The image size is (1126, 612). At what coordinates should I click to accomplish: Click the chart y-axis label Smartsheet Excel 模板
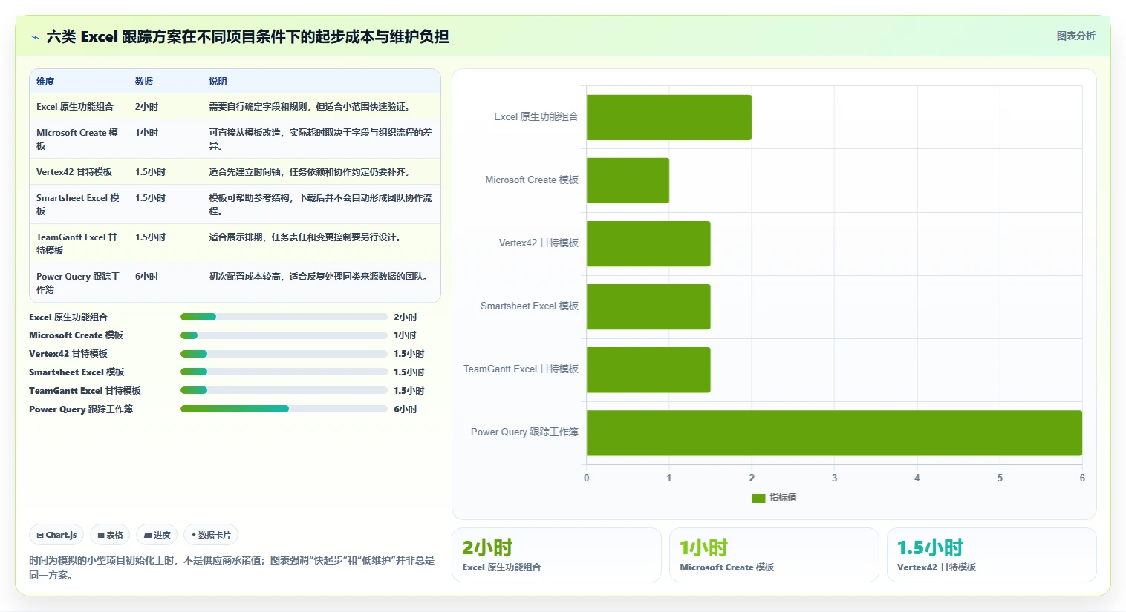(x=529, y=306)
